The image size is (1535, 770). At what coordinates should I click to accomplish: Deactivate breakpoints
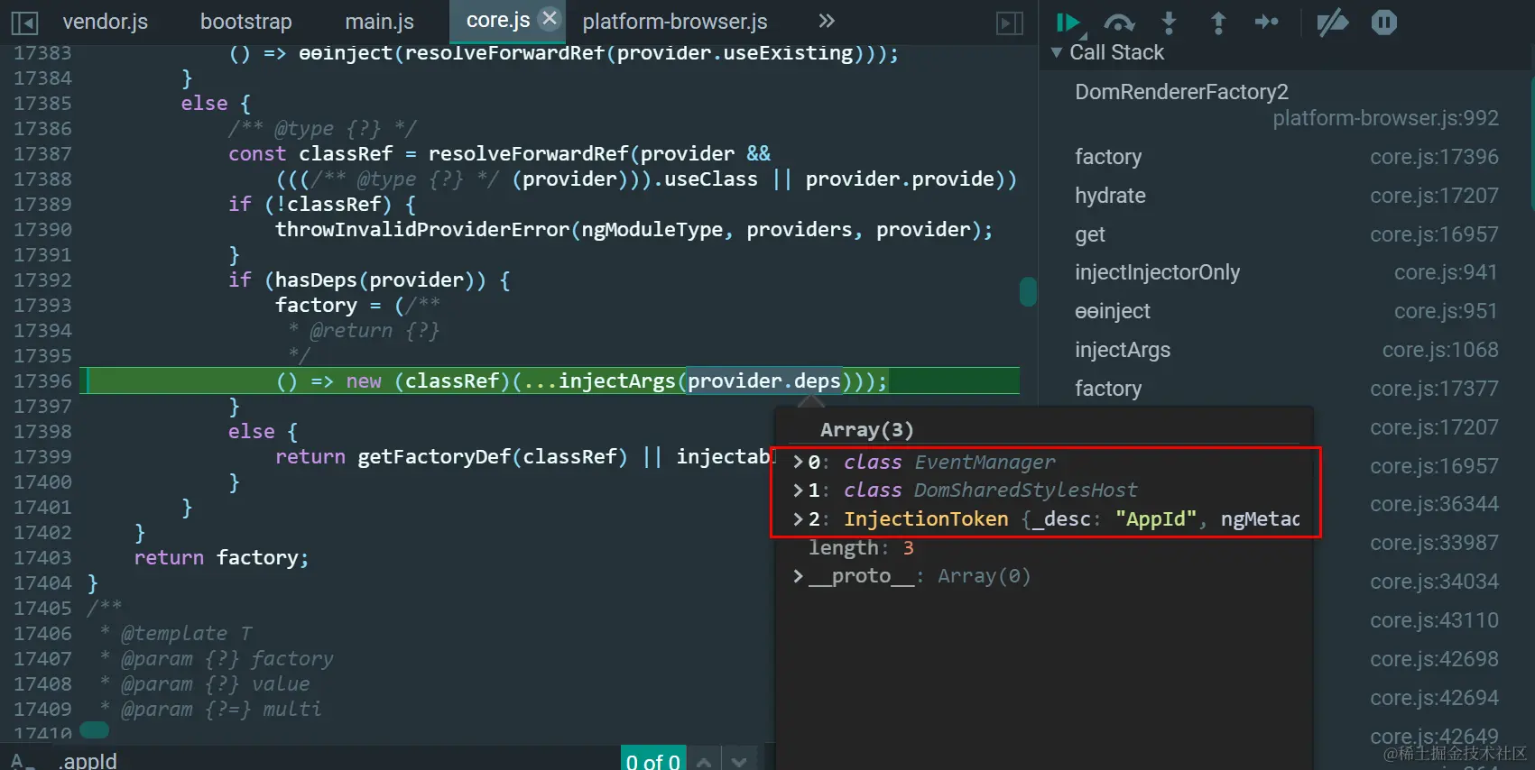[1332, 23]
